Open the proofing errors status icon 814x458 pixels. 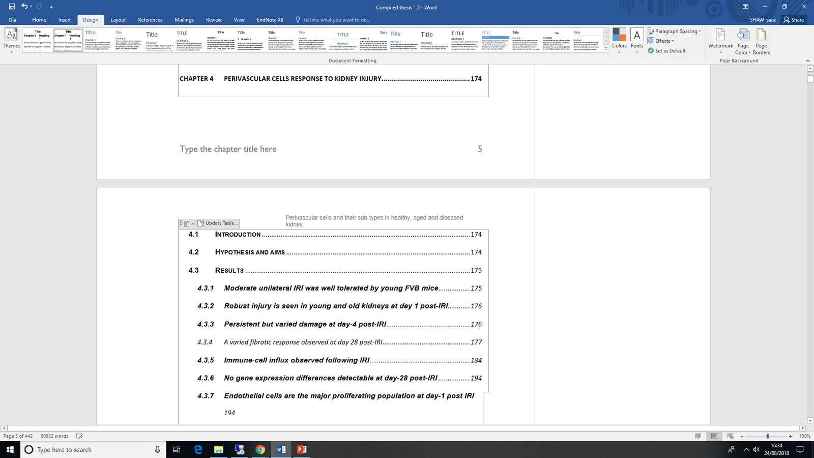[79, 436]
